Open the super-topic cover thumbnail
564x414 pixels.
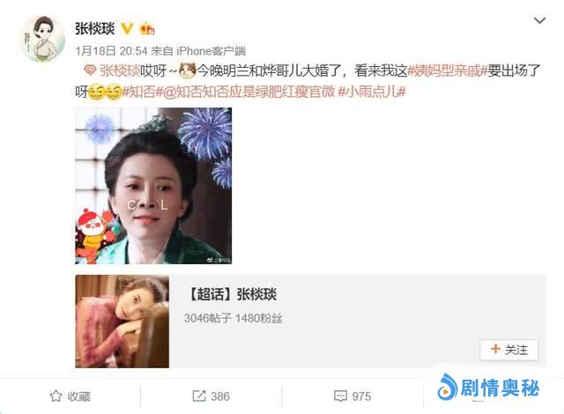122,322
